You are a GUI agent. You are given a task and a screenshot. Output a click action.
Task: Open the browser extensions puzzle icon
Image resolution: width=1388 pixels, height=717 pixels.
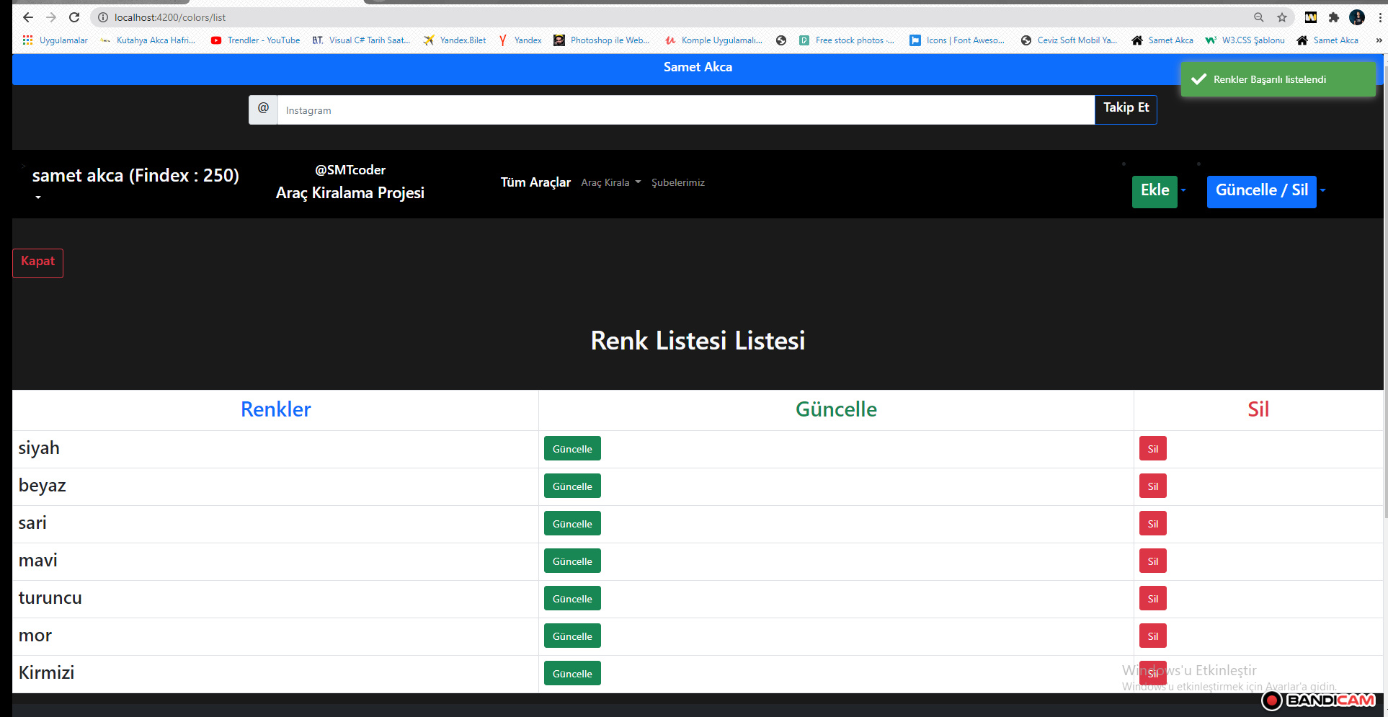[1334, 17]
